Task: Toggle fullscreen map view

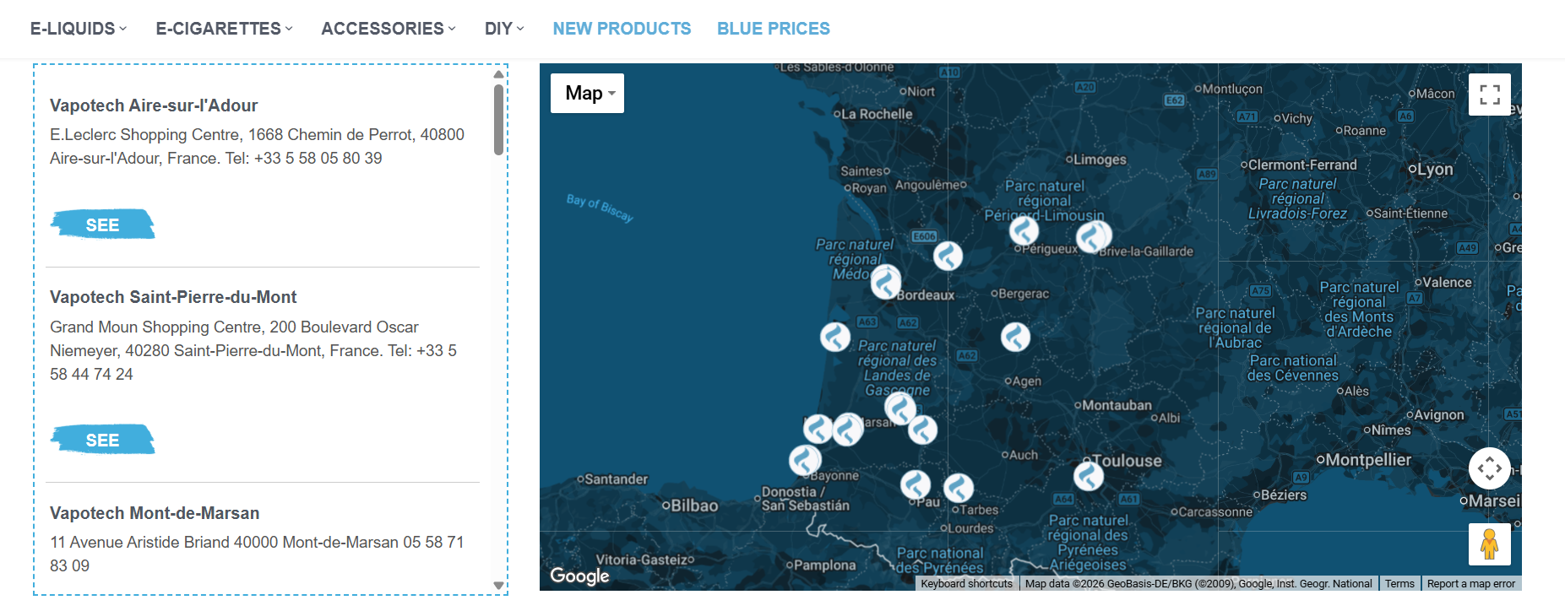Action: click(x=1490, y=95)
